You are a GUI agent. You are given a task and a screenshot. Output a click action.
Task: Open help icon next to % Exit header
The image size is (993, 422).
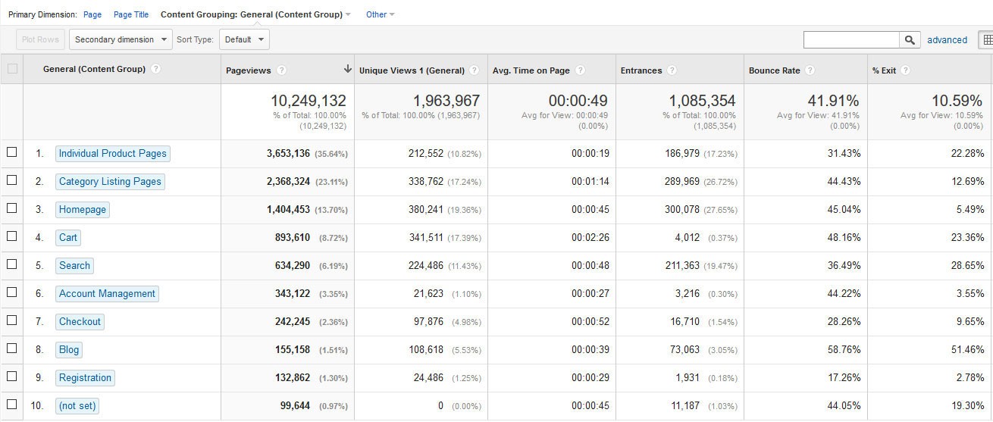905,70
